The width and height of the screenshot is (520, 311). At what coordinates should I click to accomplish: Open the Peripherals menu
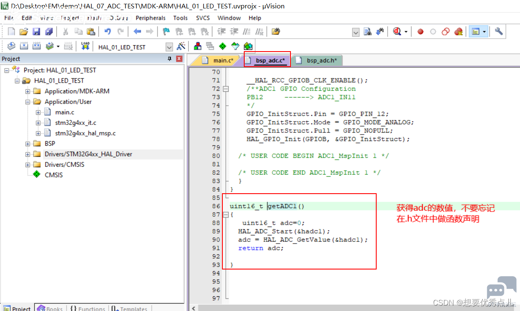[x=150, y=18]
